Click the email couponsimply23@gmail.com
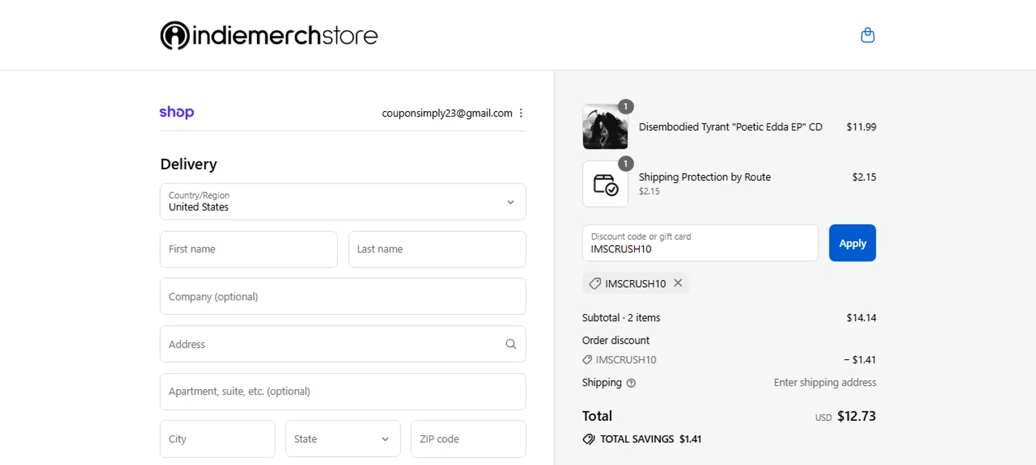The image size is (1036, 465). 447,113
